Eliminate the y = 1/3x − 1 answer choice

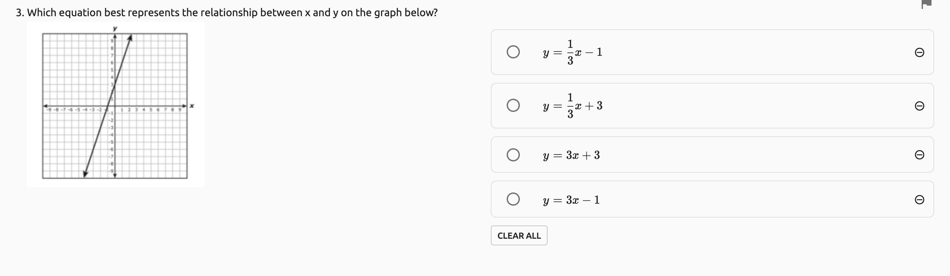point(919,52)
